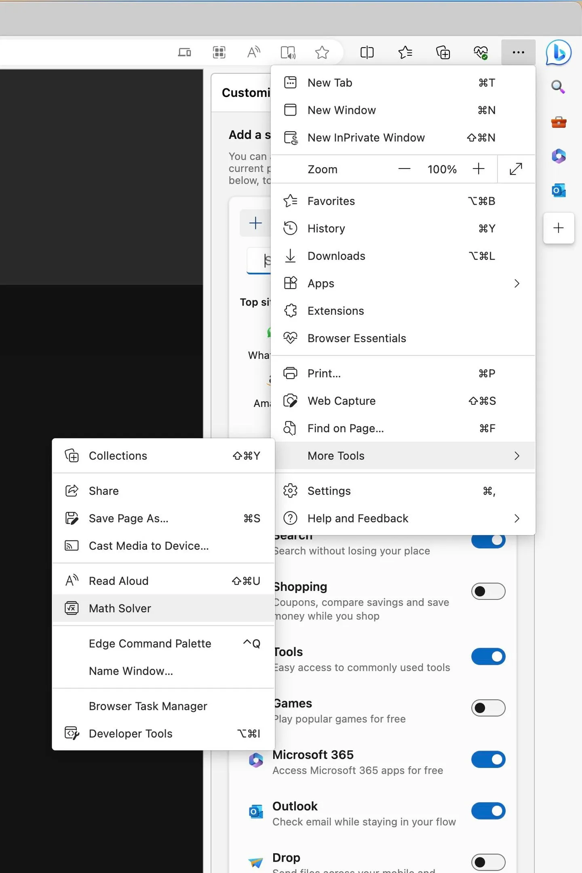Open sidebar Search magnifier icon

[558, 86]
